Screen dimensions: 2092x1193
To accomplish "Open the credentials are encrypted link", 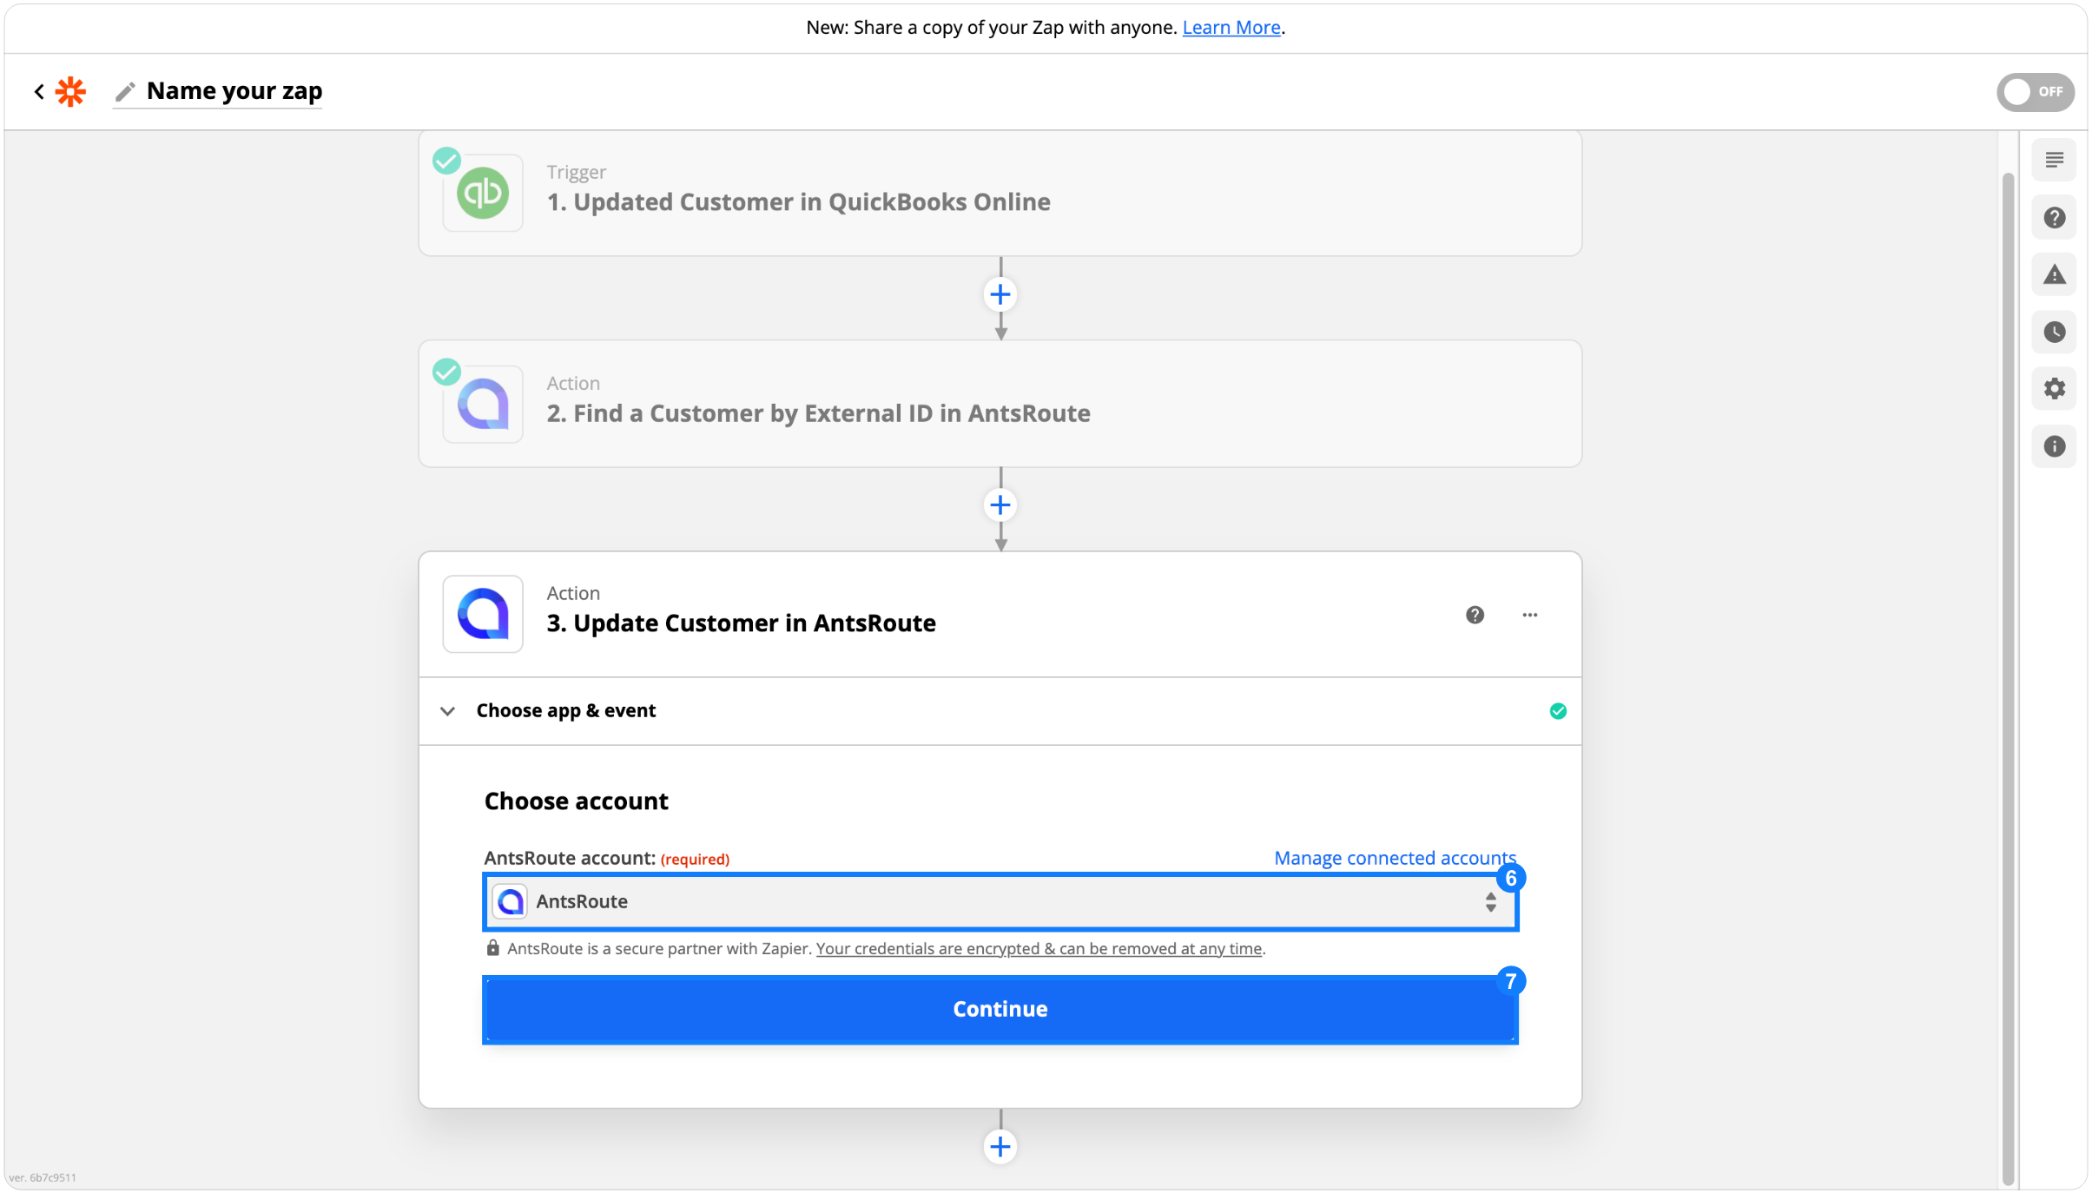I will tap(1039, 948).
